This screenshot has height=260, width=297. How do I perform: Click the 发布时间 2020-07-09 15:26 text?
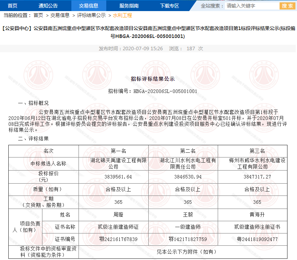(x=130, y=48)
